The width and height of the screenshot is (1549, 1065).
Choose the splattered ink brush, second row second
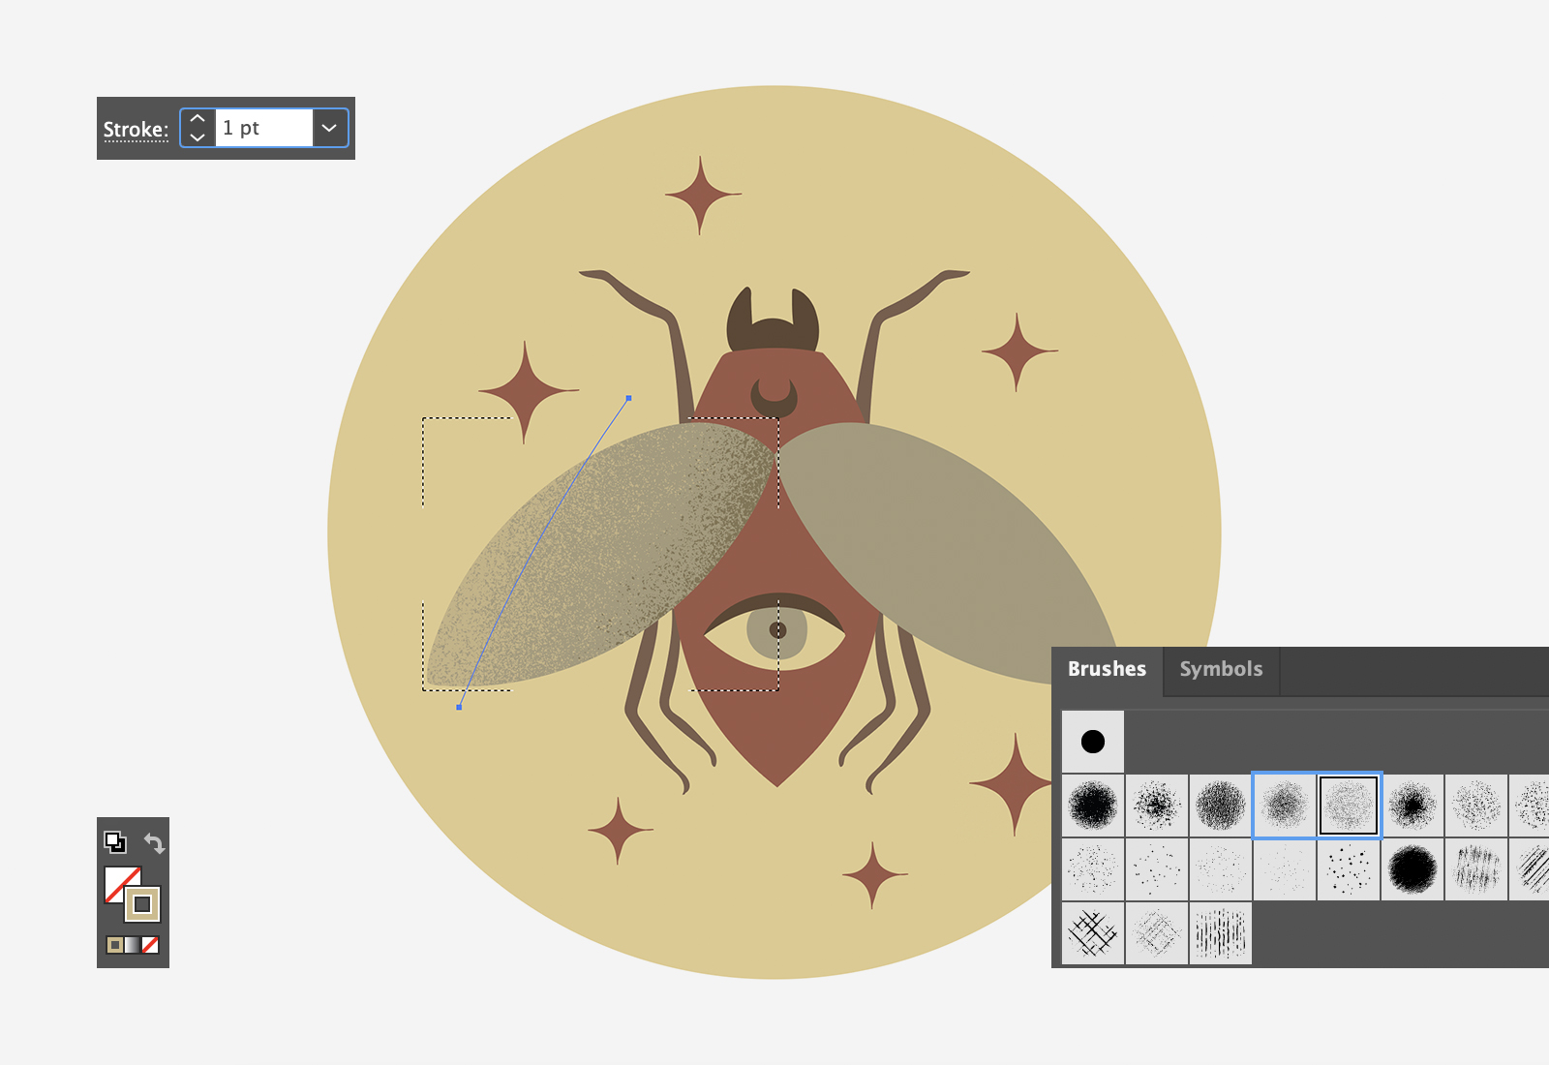click(x=1157, y=806)
